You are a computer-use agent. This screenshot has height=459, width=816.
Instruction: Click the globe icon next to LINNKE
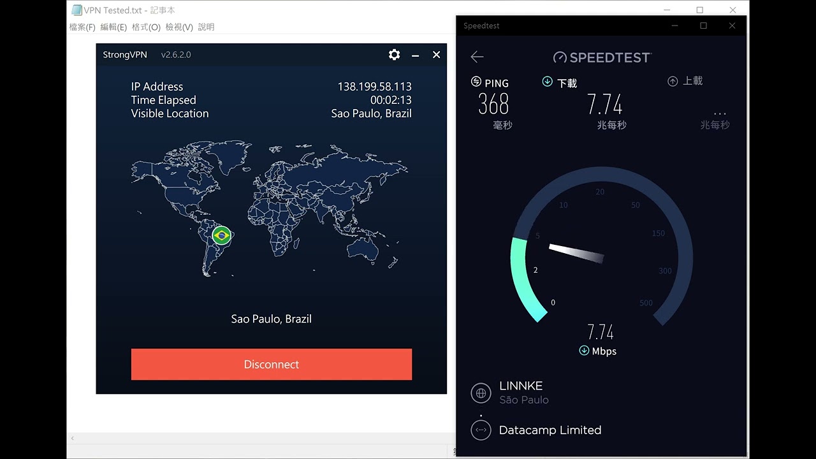[x=481, y=393]
